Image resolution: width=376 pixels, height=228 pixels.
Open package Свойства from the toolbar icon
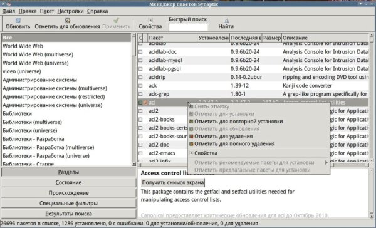pyautogui.click(x=150, y=21)
